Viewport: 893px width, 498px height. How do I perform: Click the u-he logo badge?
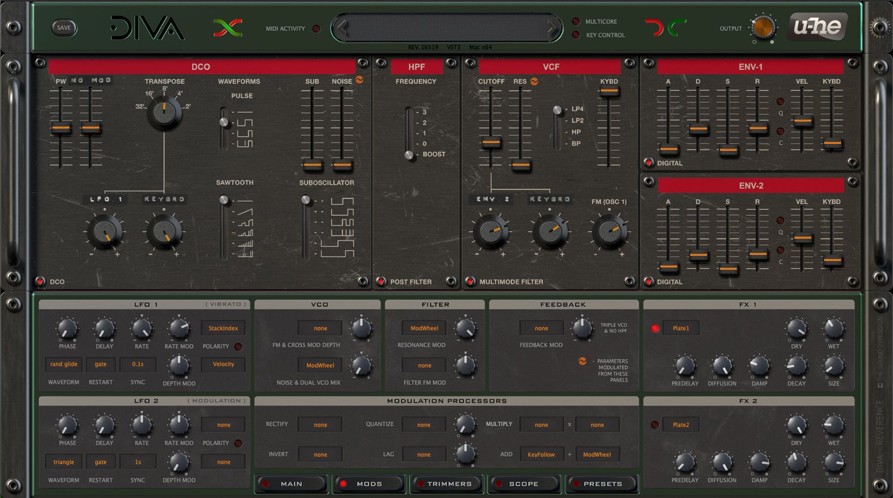(x=817, y=27)
